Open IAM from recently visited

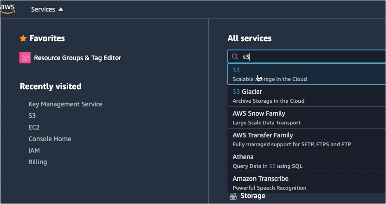point(34,150)
